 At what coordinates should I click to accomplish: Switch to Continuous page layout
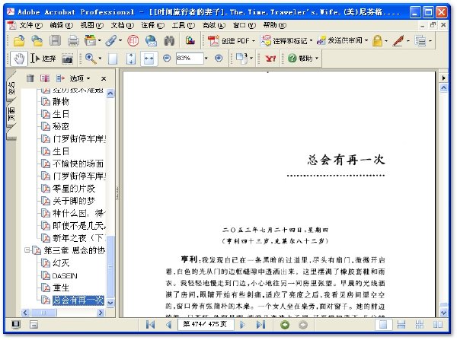[x=401, y=325]
